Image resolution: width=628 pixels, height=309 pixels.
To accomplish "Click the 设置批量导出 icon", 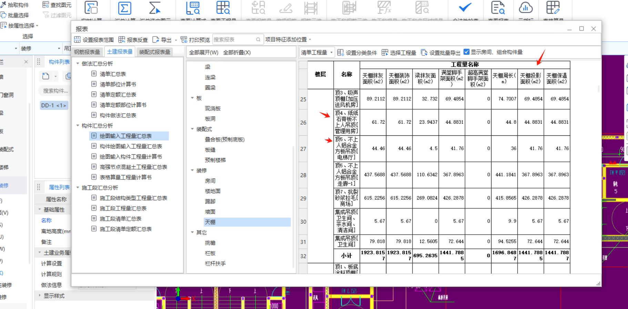I will click(x=424, y=52).
